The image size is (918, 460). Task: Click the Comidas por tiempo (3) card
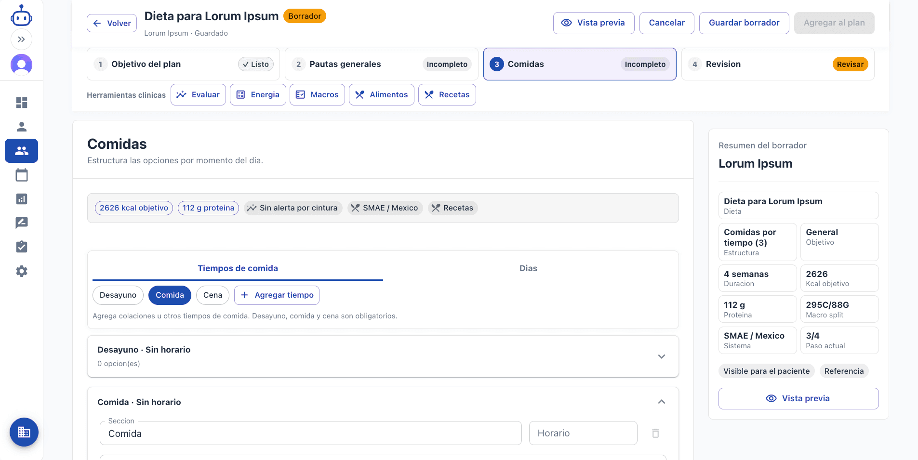tap(758, 242)
